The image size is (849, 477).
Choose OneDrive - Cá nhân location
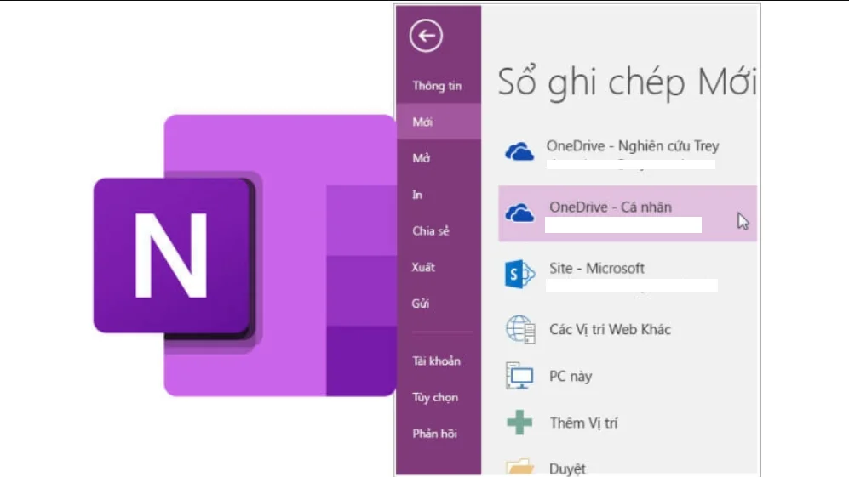coord(628,213)
